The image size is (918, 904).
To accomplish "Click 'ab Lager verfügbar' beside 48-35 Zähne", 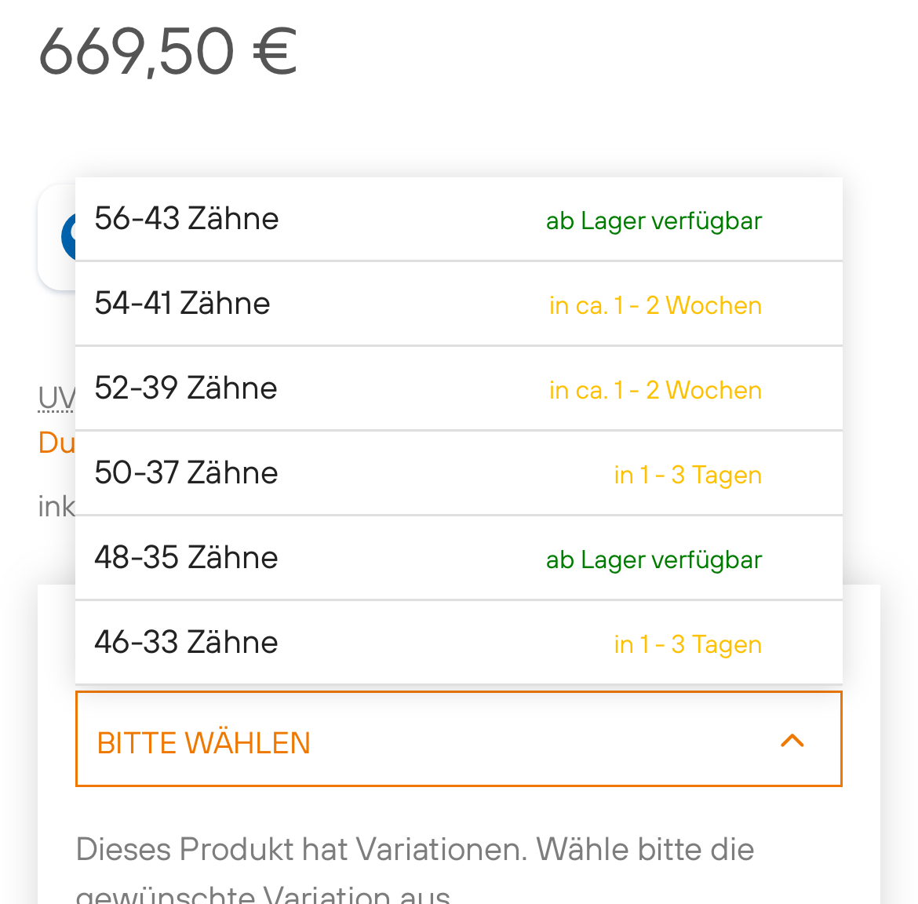I will (x=654, y=560).
